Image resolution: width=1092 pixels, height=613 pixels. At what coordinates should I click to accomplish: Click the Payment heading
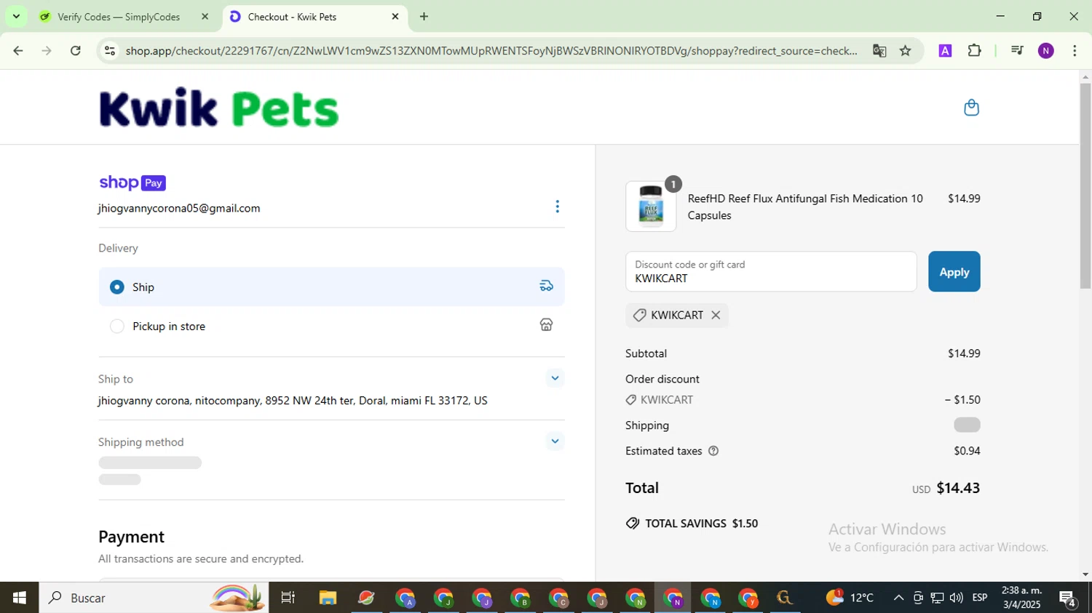click(x=131, y=537)
